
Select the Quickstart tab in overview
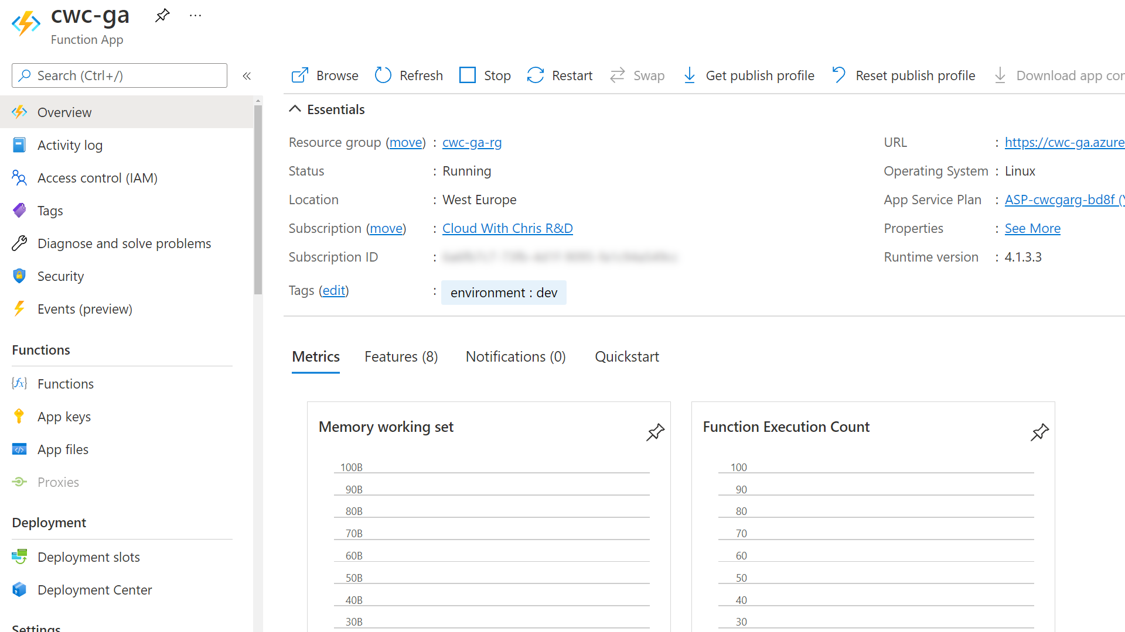pos(626,356)
